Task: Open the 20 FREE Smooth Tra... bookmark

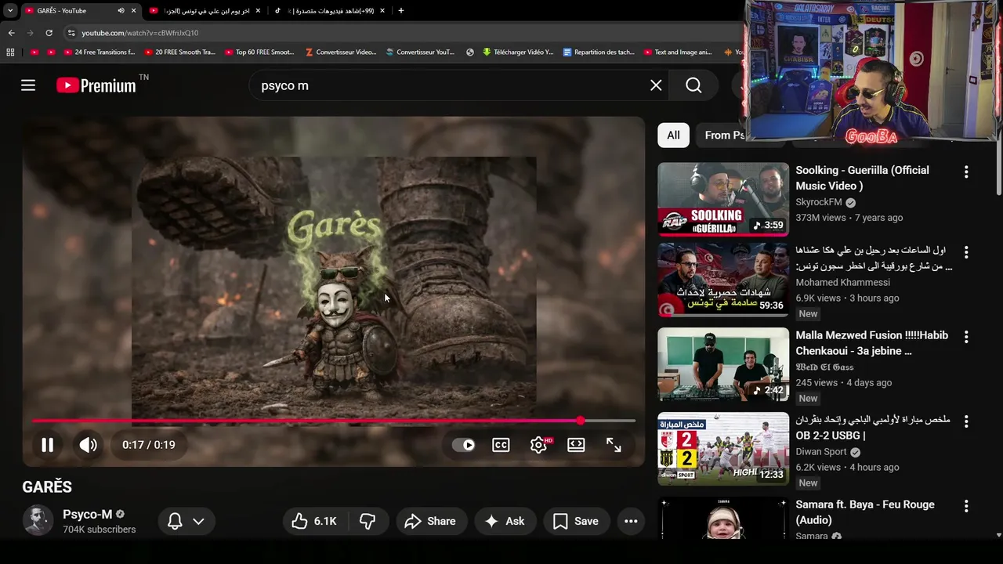Action: pyautogui.click(x=179, y=52)
